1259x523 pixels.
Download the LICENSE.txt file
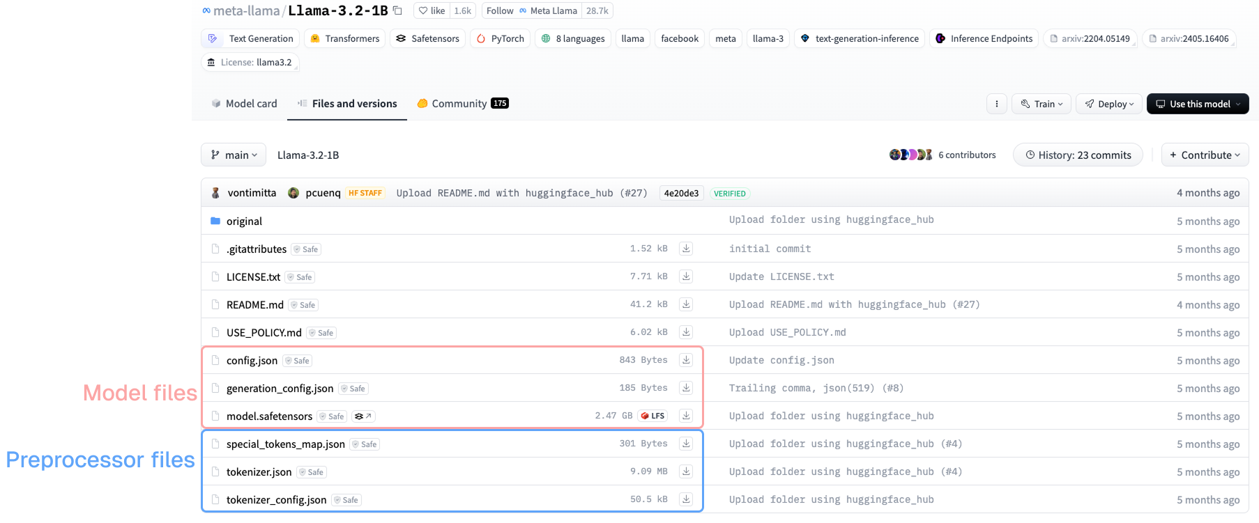click(x=686, y=276)
